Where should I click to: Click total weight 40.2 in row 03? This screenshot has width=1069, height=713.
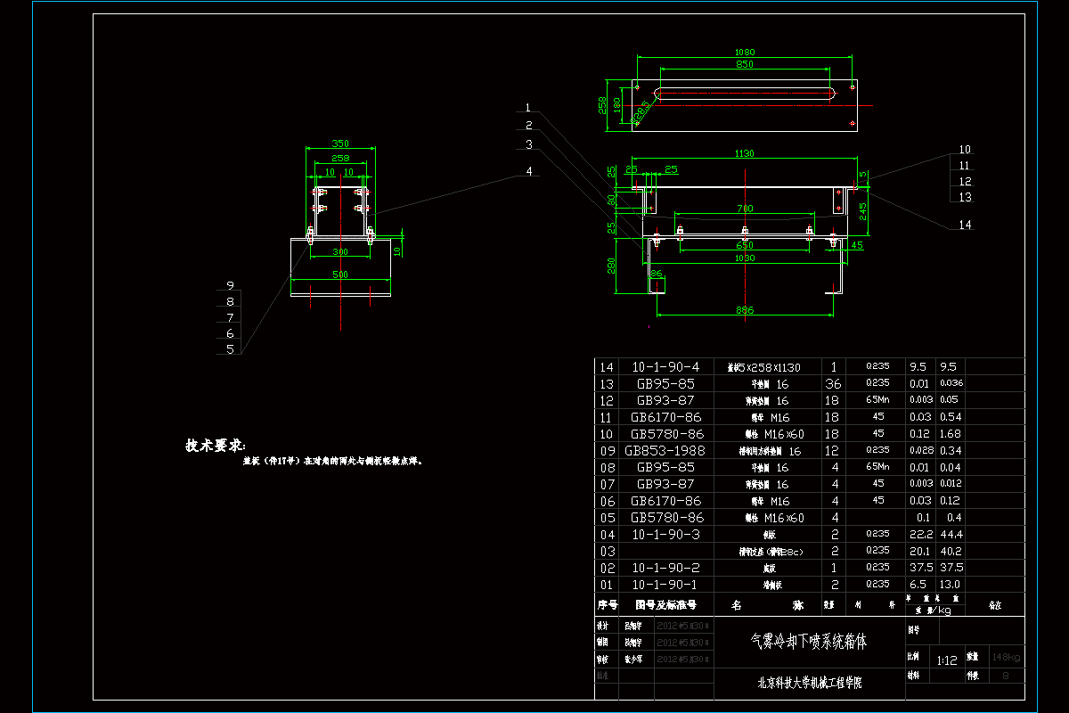click(x=951, y=551)
